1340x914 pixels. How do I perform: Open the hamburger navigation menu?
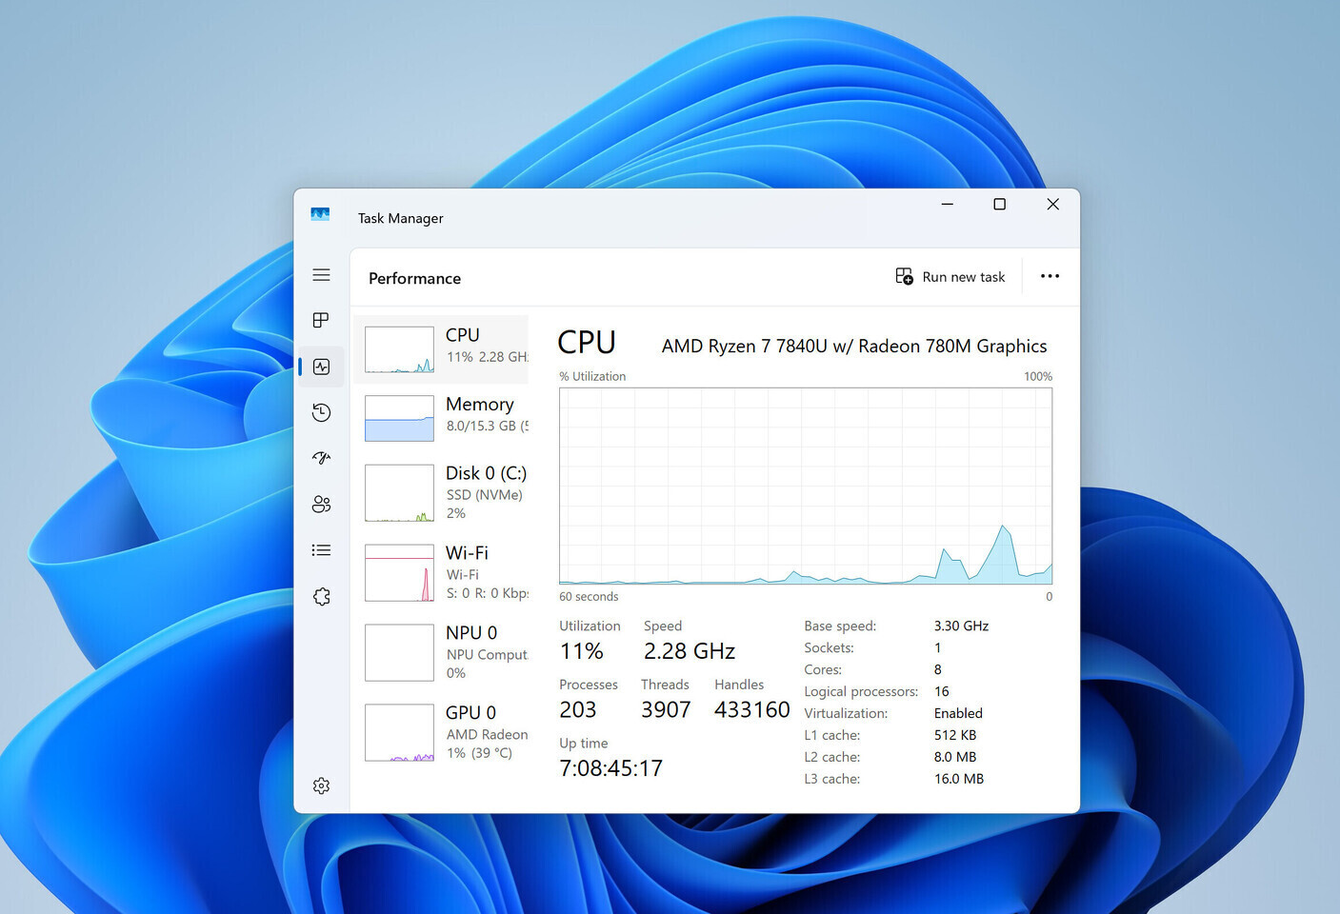click(x=321, y=275)
